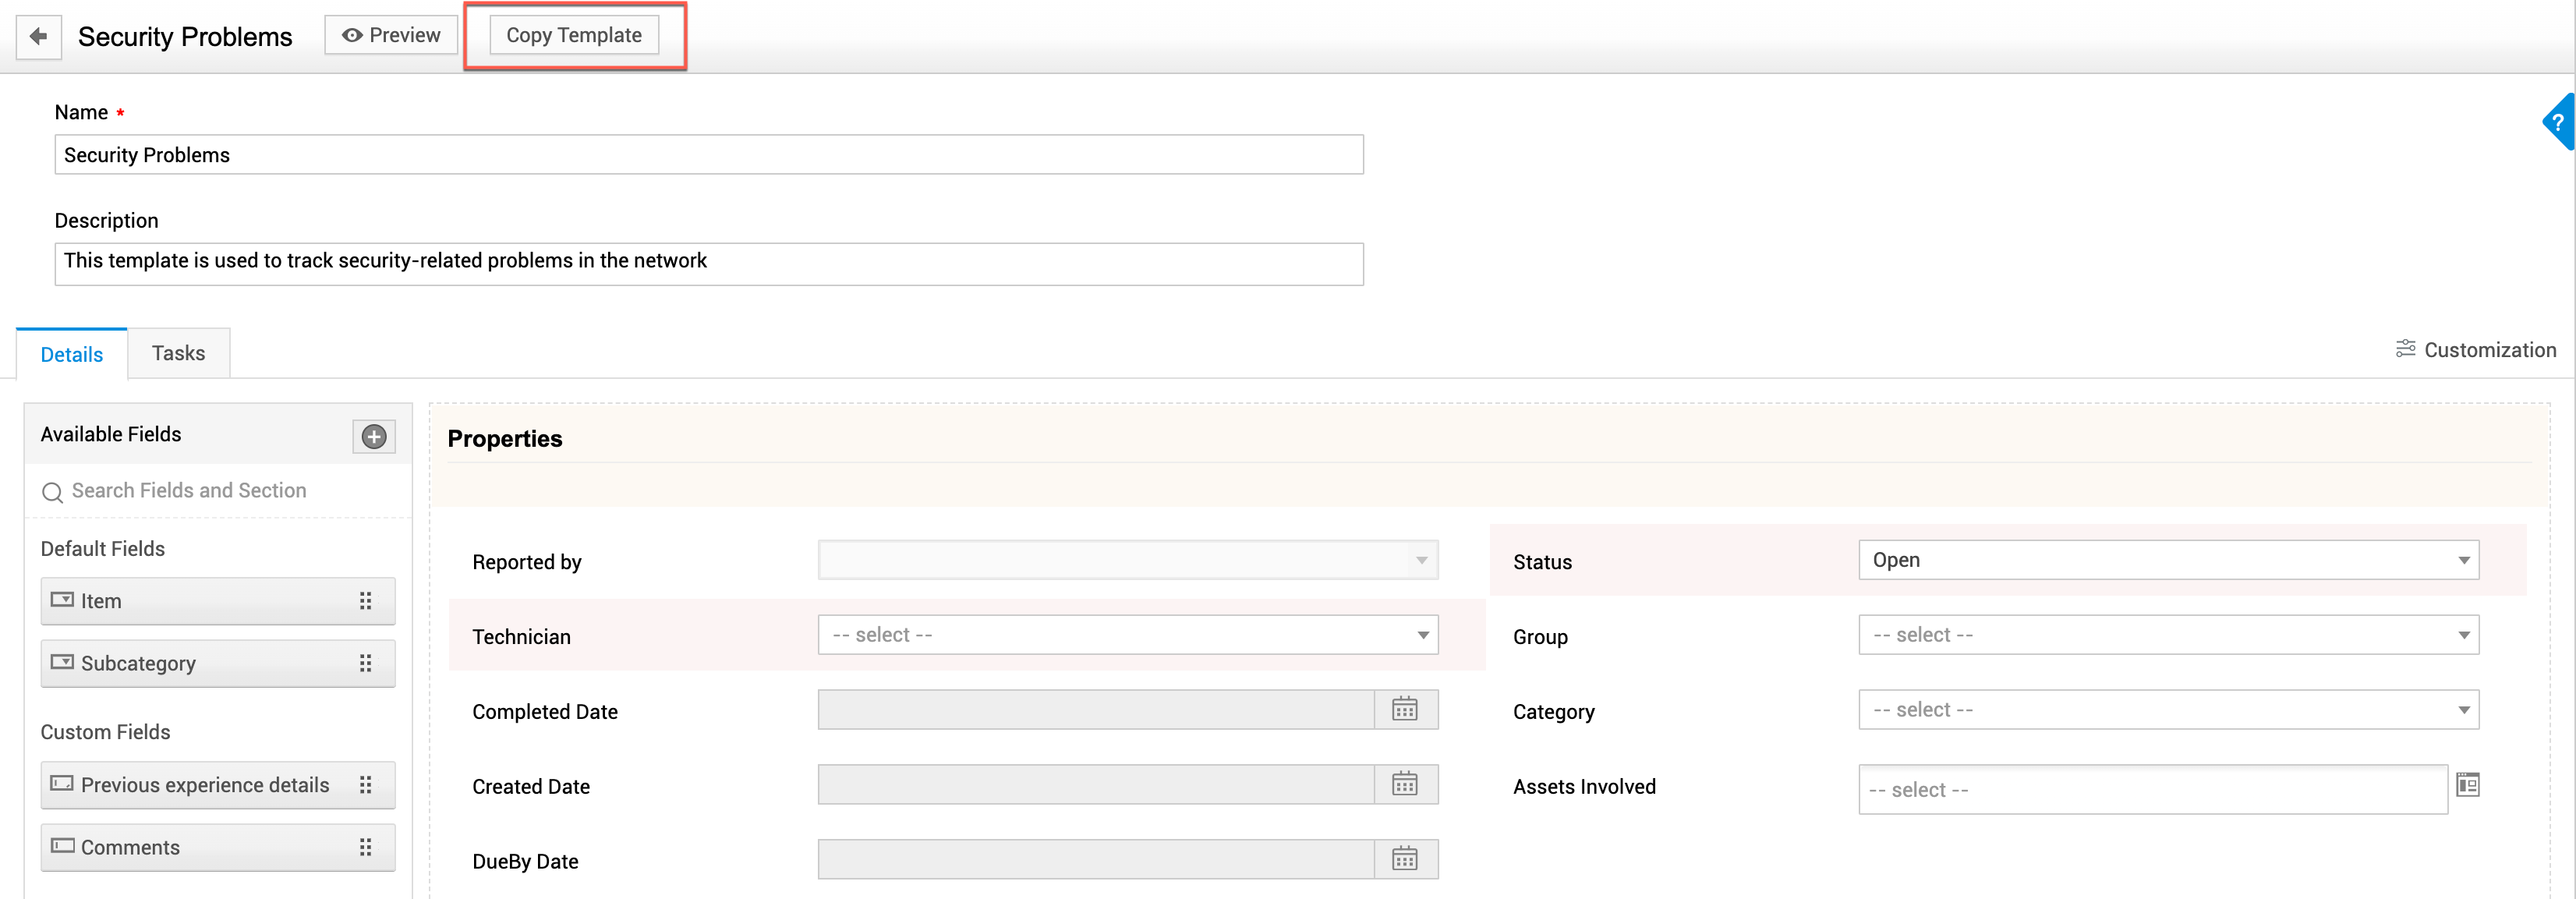Open the Status dropdown showing Open
This screenshot has width=2576, height=899.
point(2168,560)
